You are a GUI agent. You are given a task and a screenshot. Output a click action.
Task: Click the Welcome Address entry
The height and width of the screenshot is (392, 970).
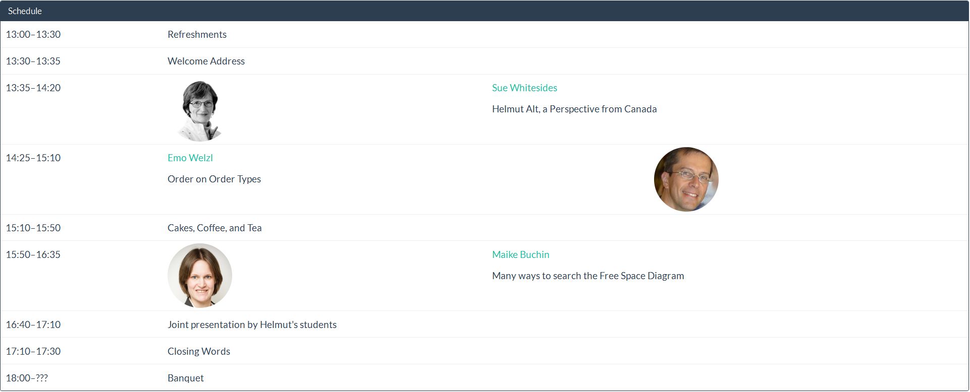click(x=206, y=61)
